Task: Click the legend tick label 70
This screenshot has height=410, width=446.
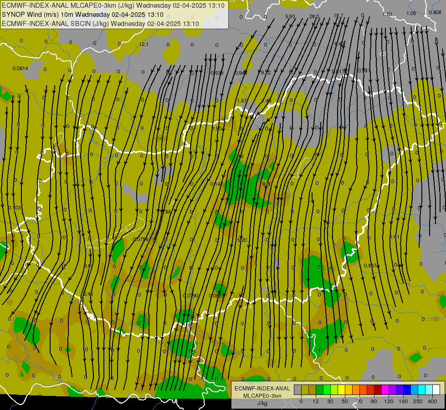Action: point(359,401)
